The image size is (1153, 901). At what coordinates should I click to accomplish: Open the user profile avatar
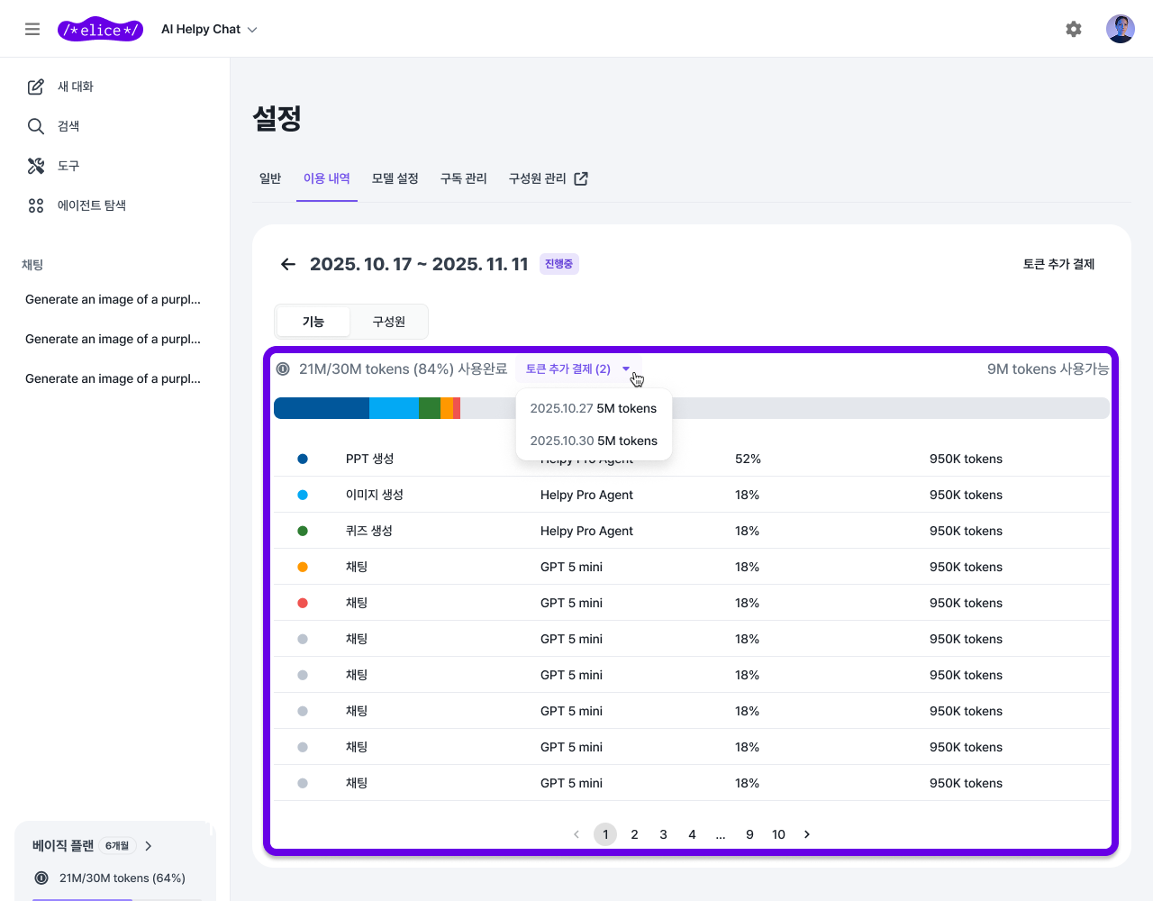[x=1120, y=29]
